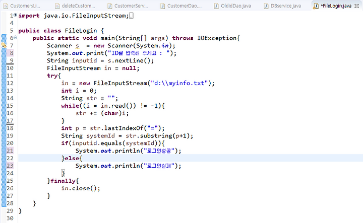Click the folded import placeholder box
The width and height of the screenshot is (363, 223).
131,16
